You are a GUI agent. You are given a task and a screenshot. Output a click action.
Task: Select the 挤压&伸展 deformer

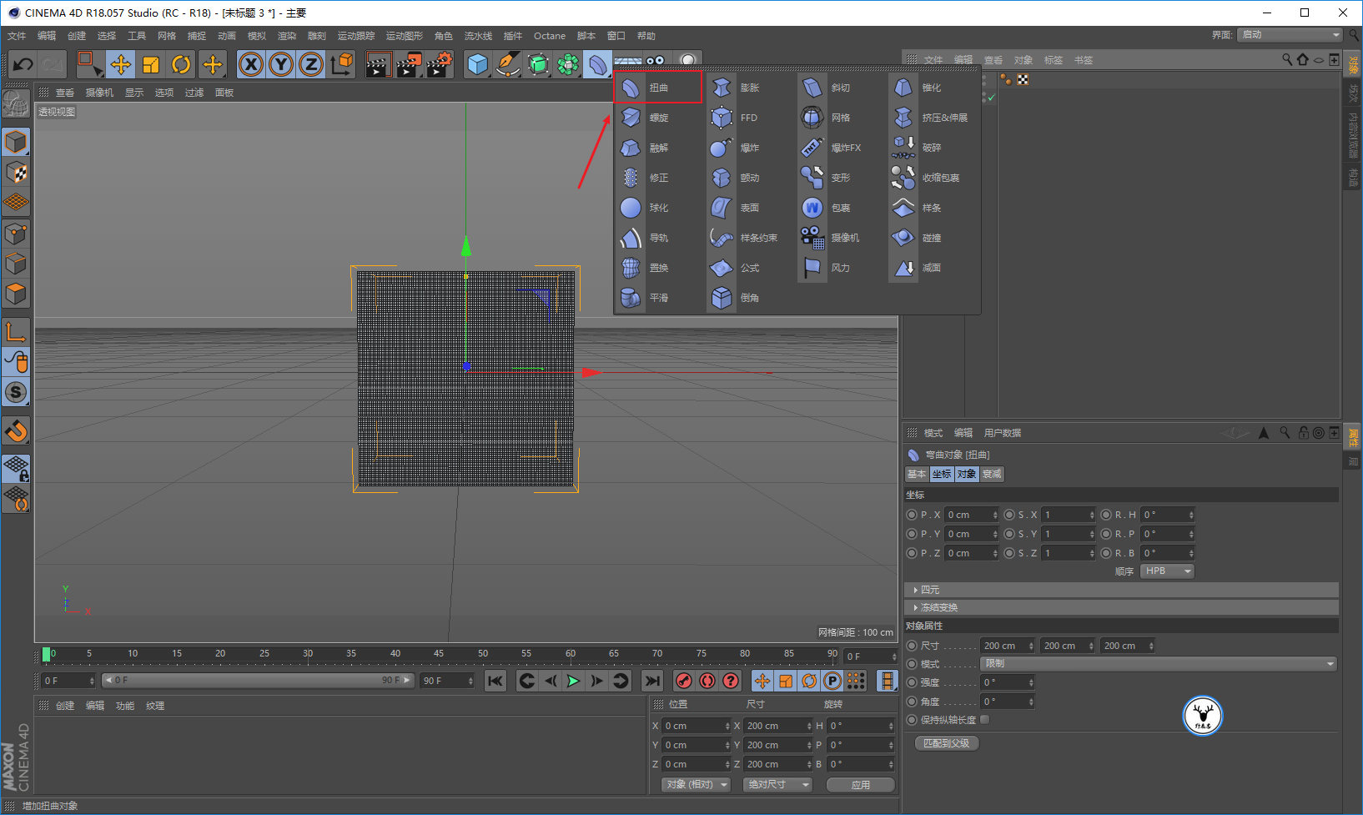(929, 118)
